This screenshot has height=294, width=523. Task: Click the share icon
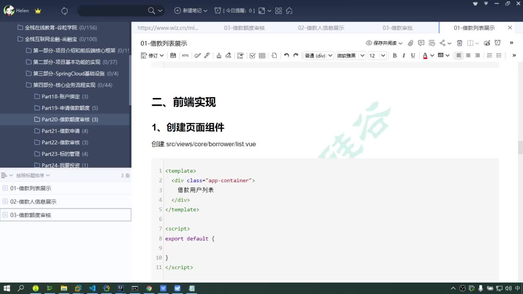(x=443, y=43)
